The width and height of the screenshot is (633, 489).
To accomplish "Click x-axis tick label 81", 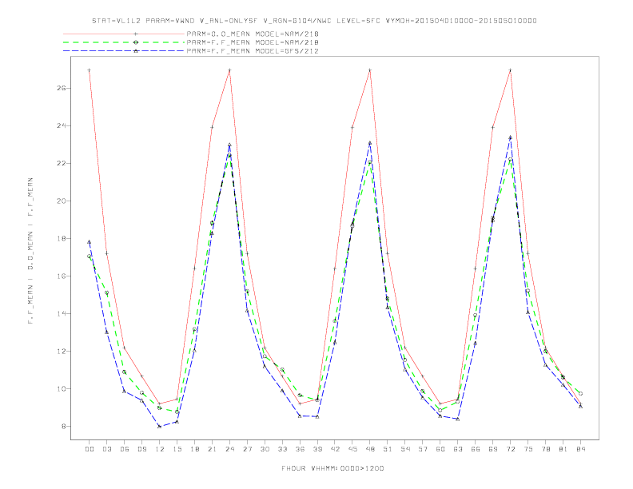I will pos(563,449).
